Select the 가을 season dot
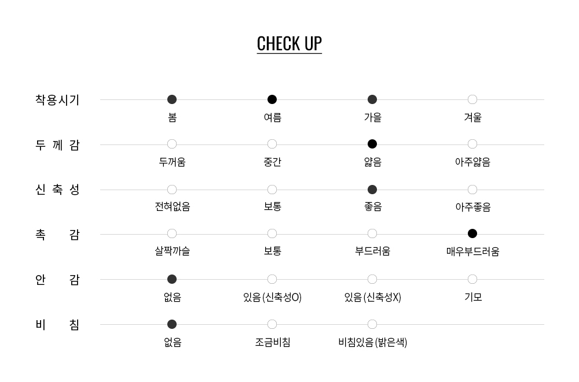This screenshot has width=579, height=382. click(x=372, y=99)
